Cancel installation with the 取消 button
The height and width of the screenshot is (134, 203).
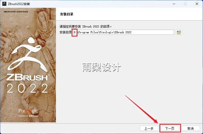tap(191, 128)
